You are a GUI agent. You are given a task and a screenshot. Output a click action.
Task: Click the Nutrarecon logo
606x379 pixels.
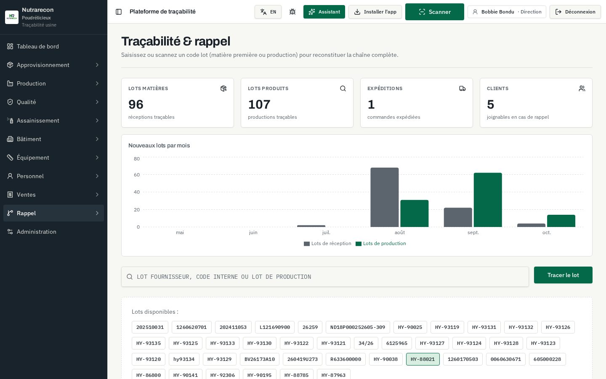pos(12,17)
